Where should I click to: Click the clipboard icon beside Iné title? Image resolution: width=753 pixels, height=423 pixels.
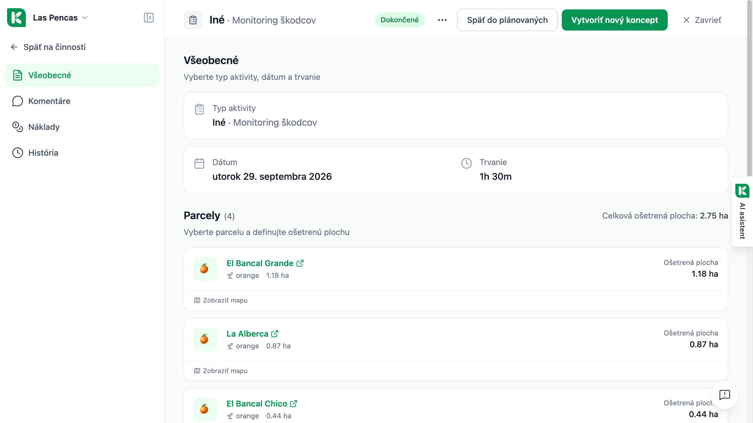click(193, 20)
